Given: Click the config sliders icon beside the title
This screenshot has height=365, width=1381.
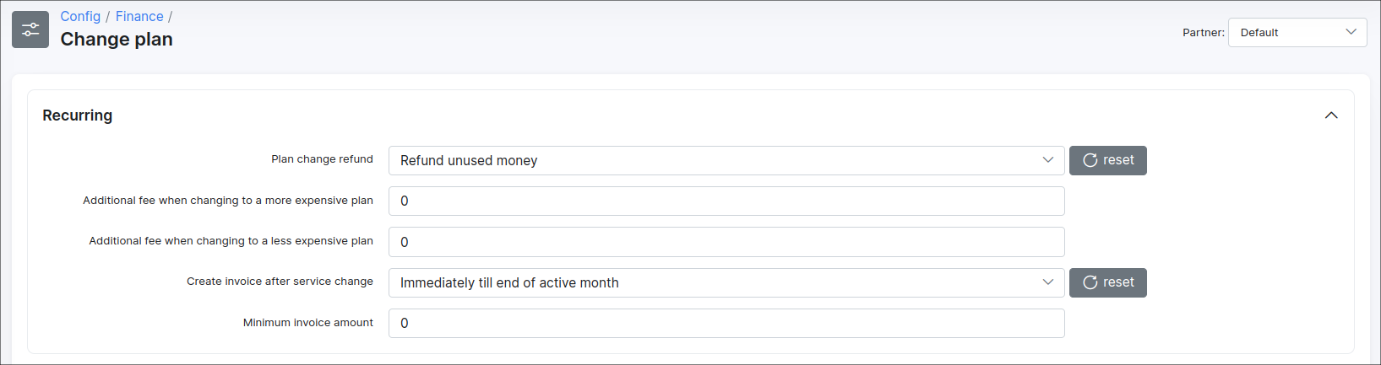Looking at the screenshot, I should pos(30,30).
